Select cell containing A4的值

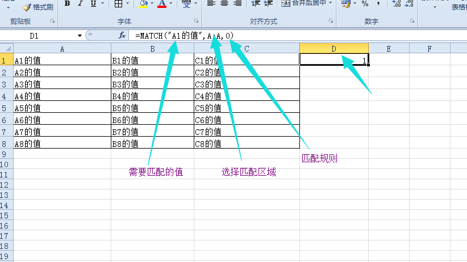click(x=62, y=96)
